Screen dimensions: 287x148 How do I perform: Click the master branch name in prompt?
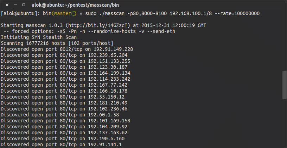pyautogui.click(x=62, y=14)
